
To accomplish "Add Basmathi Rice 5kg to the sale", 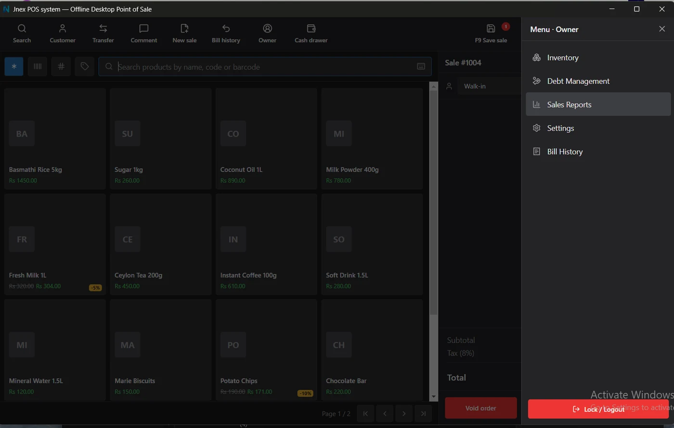I will tap(55, 138).
